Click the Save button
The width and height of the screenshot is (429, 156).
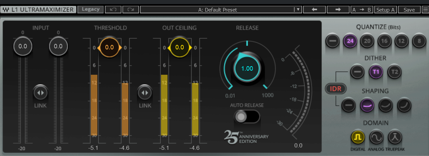click(x=409, y=10)
